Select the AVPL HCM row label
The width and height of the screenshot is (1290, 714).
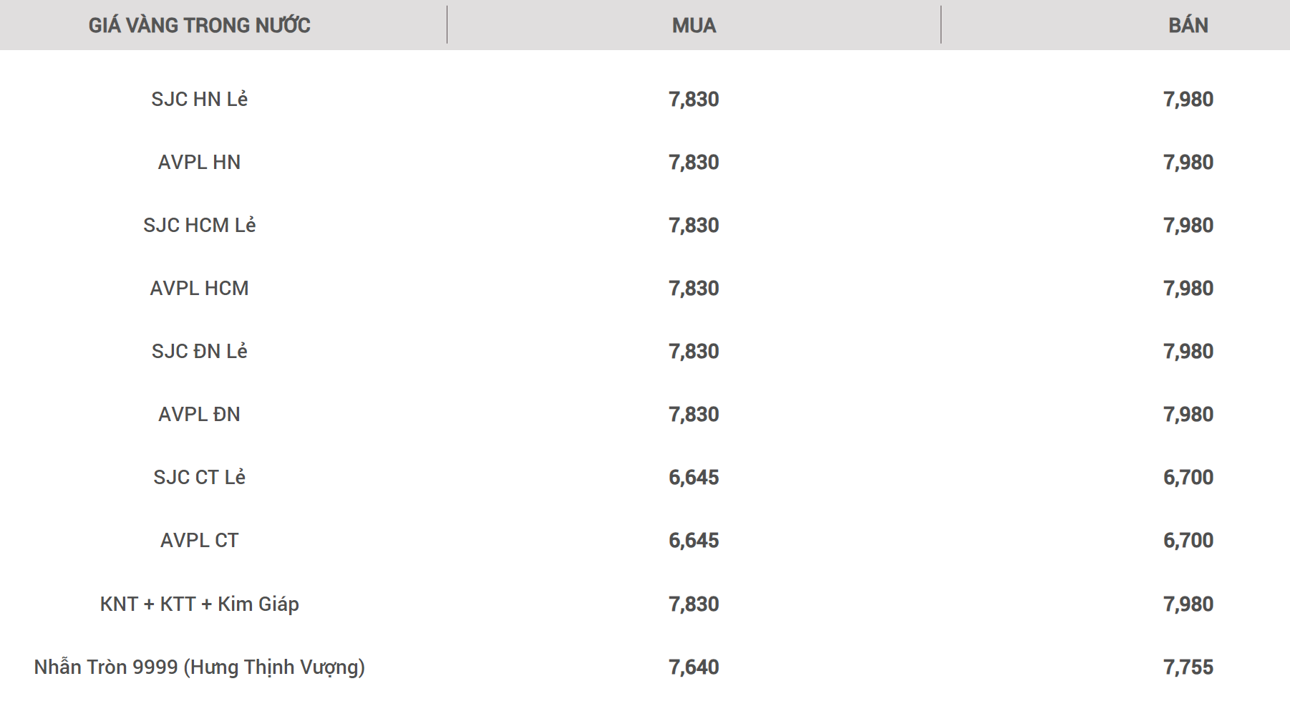tap(199, 288)
